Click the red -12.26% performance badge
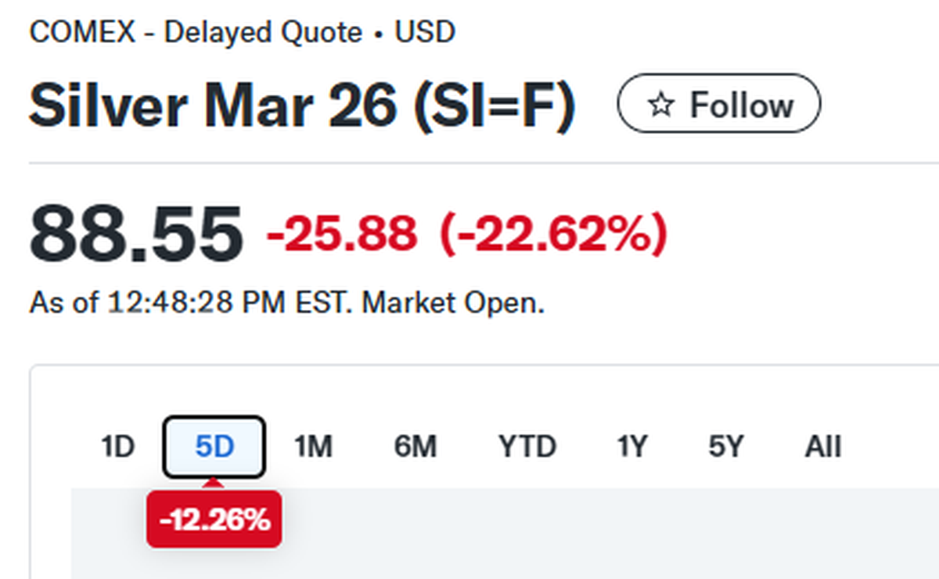Screen dimensions: 939x579 pos(214,520)
